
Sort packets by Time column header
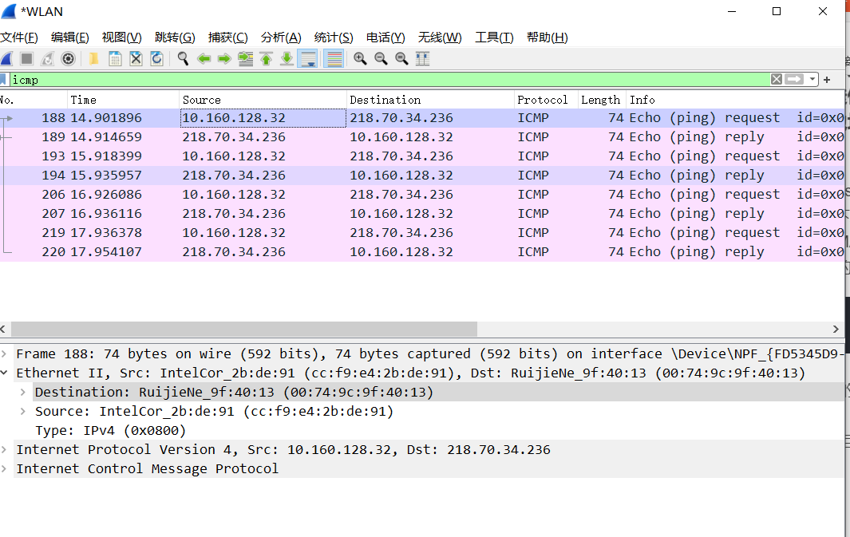point(123,100)
